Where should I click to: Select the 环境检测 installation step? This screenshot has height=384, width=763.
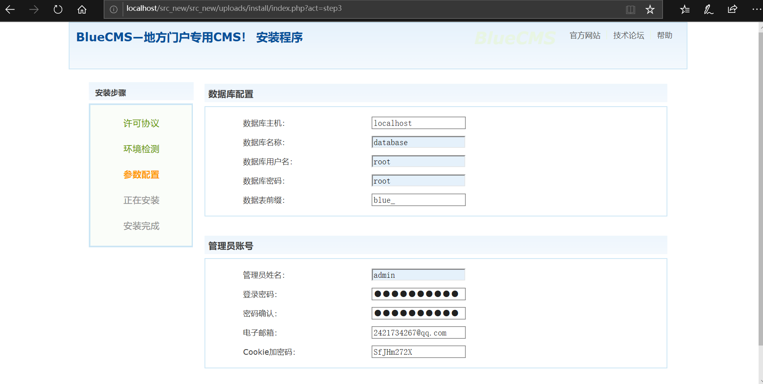coord(141,149)
